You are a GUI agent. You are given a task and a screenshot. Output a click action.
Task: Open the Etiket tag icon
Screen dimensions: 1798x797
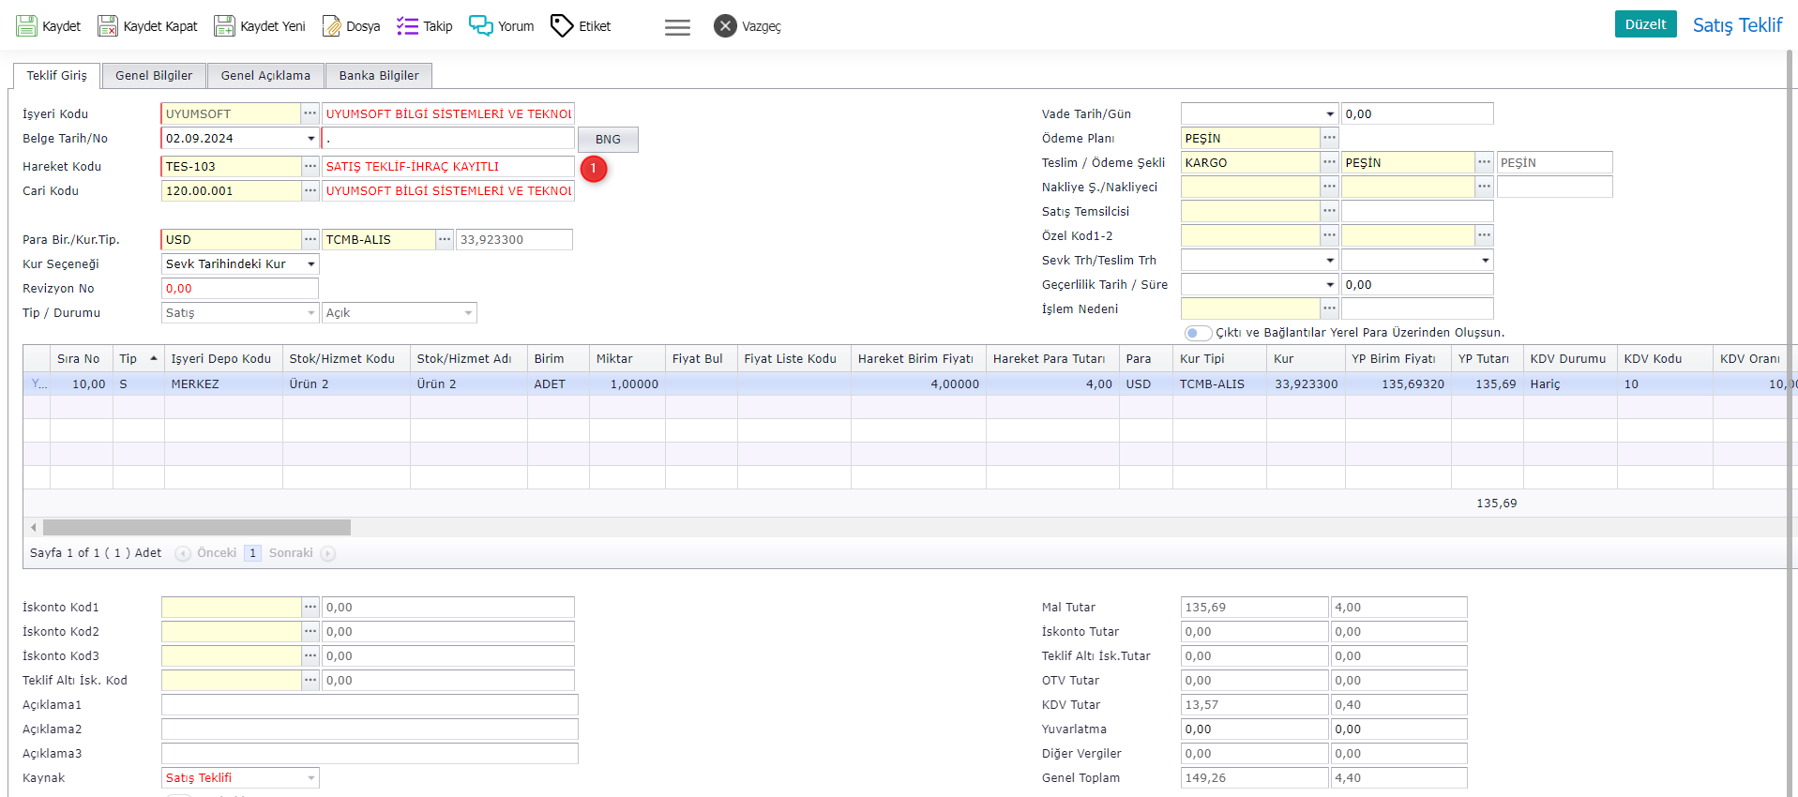tap(562, 26)
